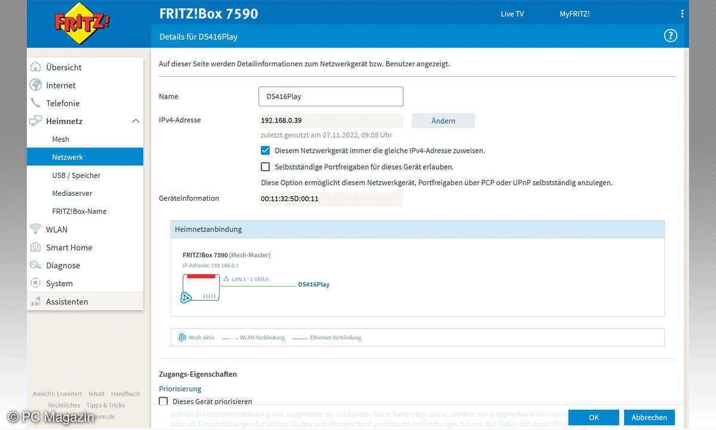Open Tipps & Tricks footer link
The width and height of the screenshot is (716, 430).
click(x=106, y=405)
